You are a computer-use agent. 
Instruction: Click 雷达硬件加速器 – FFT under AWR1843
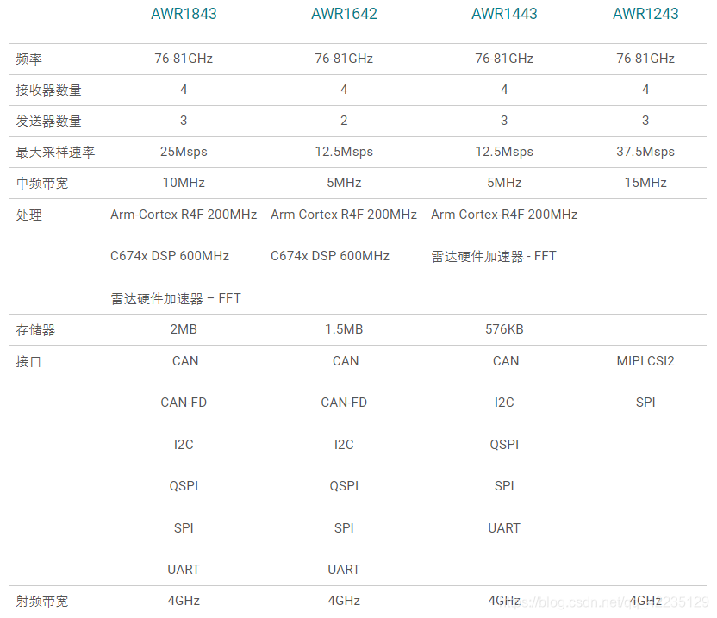pyautogui.click(x=176, y=298)
